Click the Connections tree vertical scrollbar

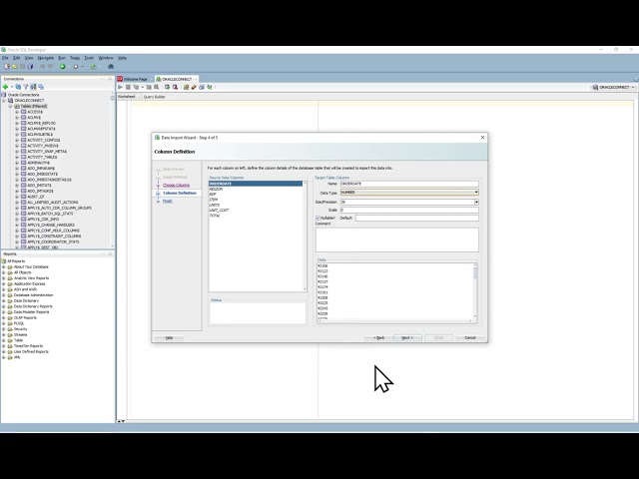[112, 170]
